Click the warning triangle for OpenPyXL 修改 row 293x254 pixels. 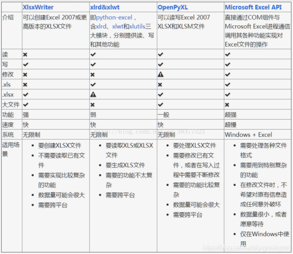(x=160, y=75)
